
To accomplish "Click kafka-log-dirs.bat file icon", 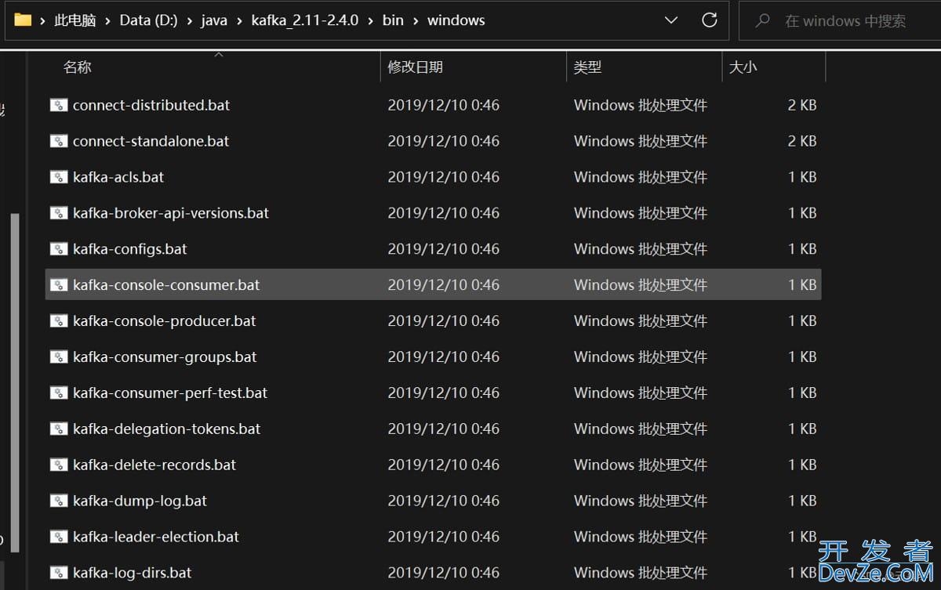I will (58, 573).
